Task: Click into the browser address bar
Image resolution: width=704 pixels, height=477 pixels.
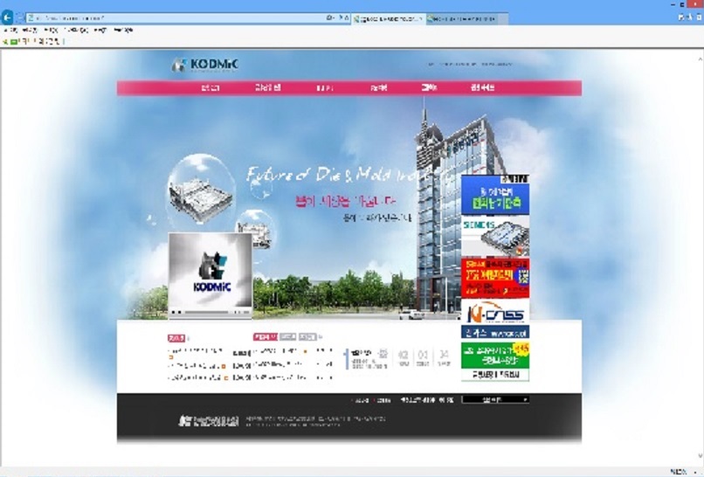Action: click(175, 17)
